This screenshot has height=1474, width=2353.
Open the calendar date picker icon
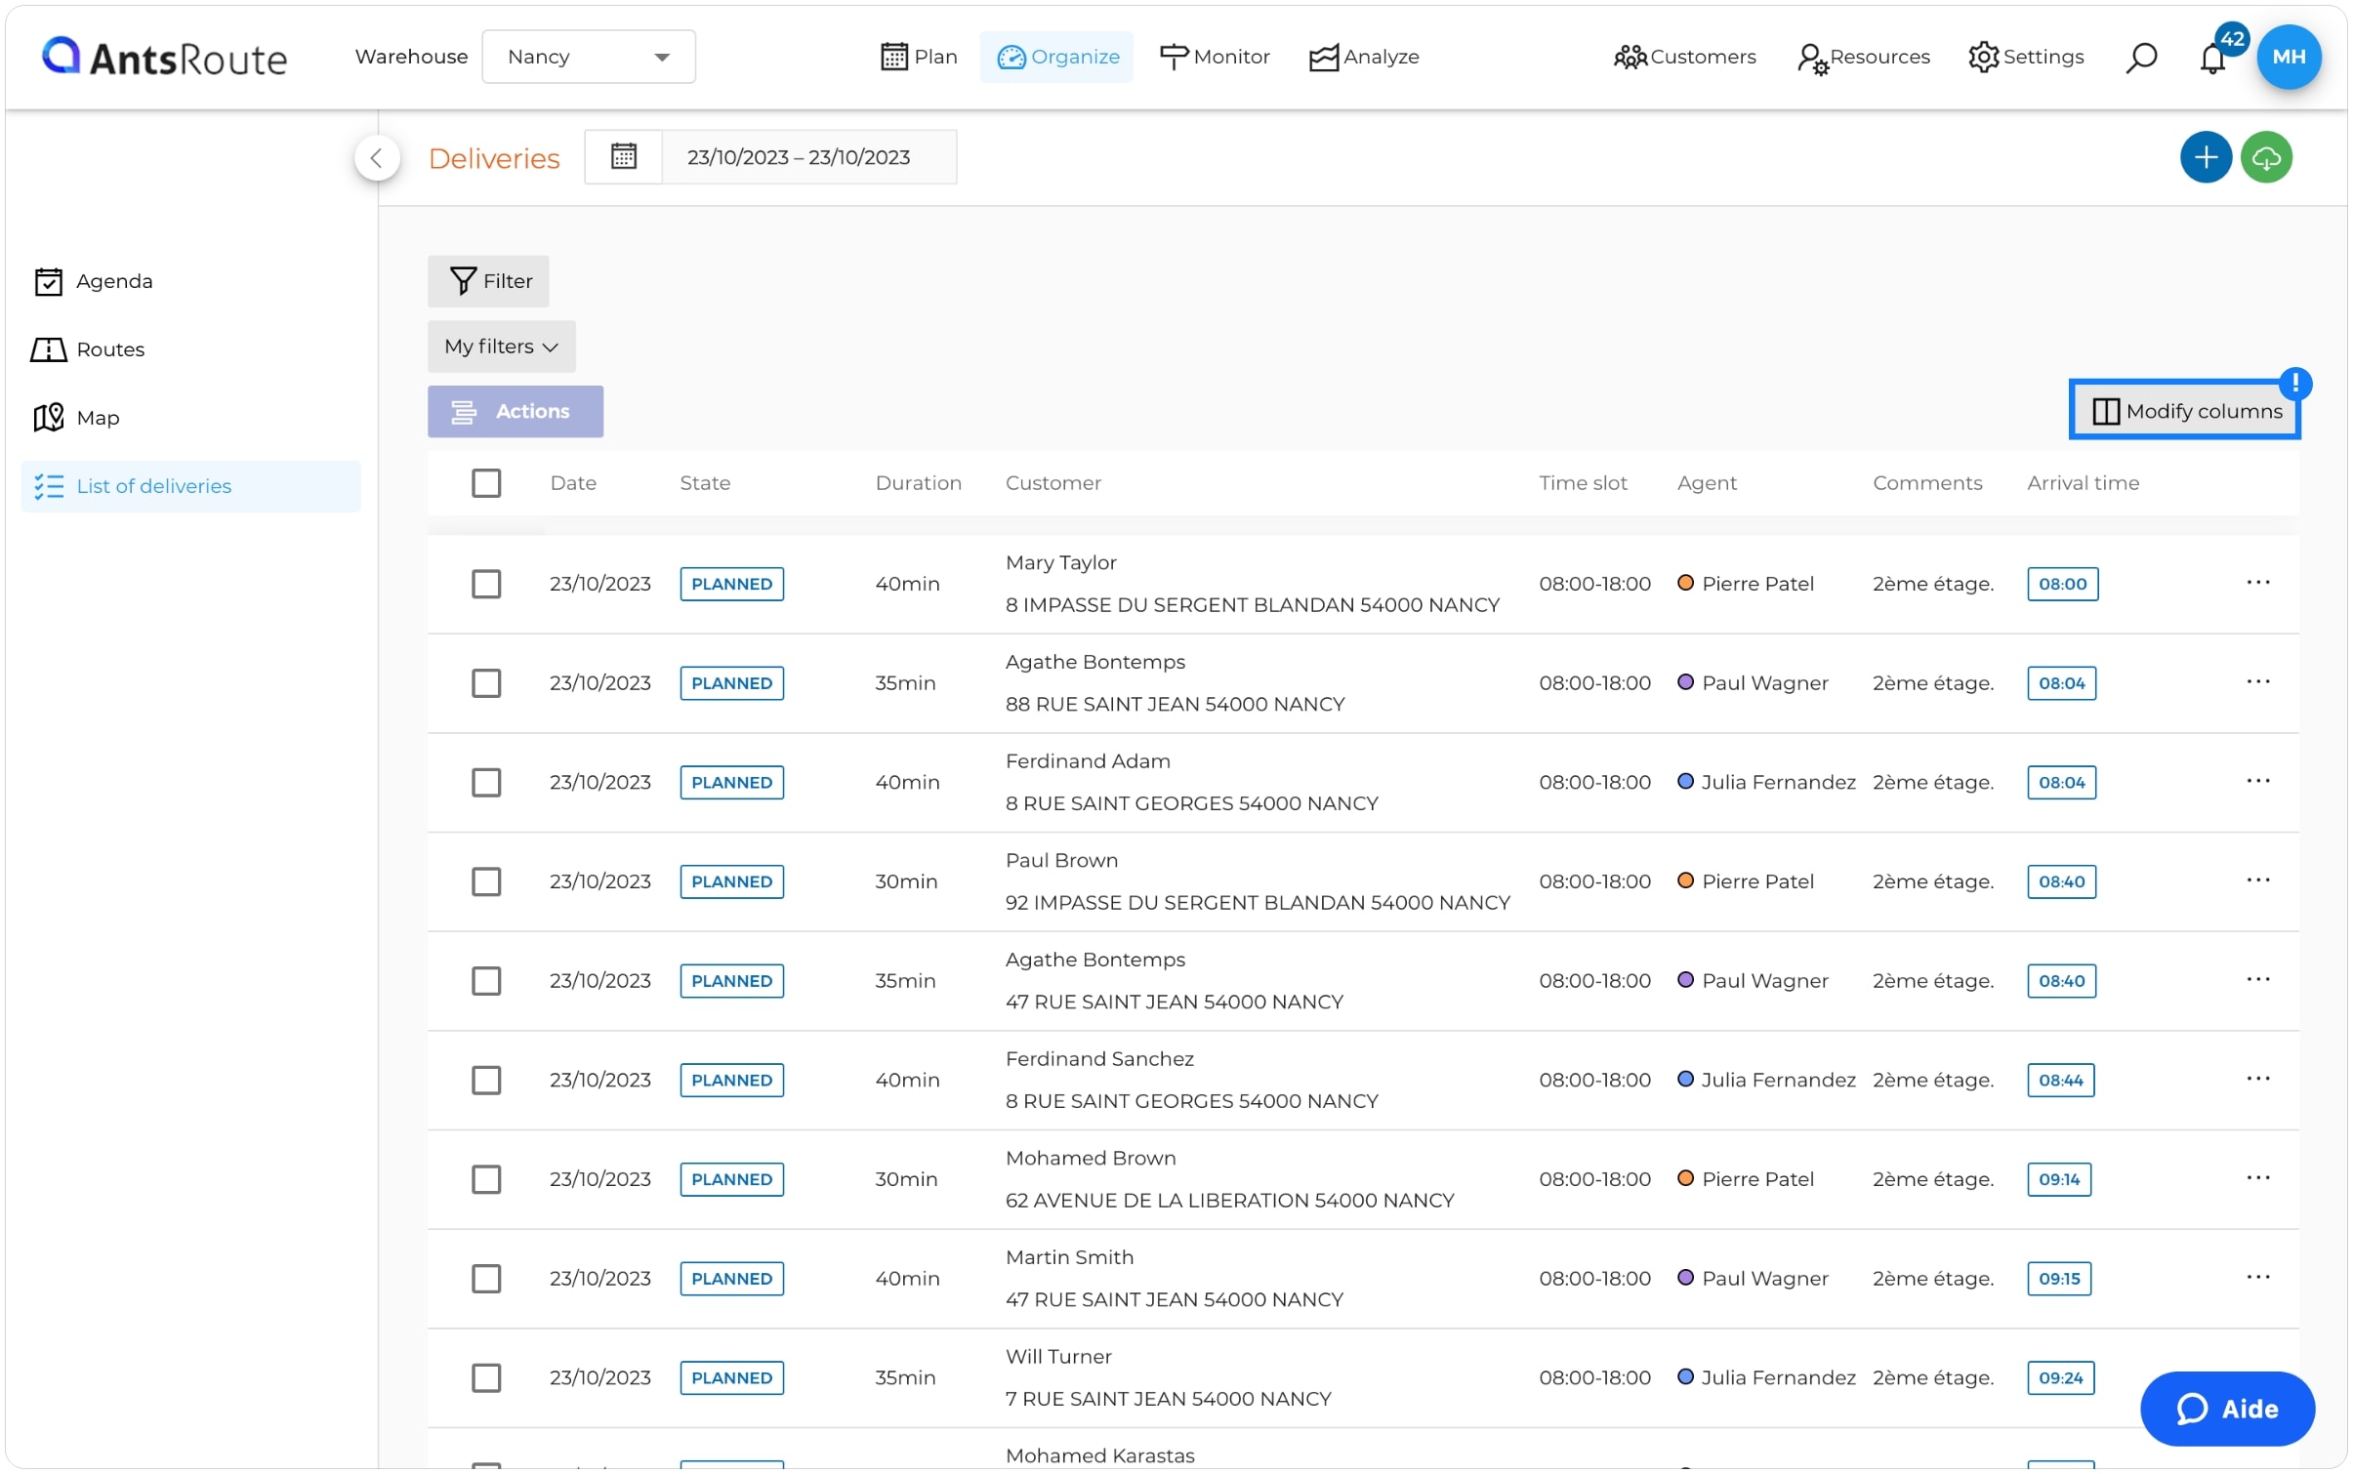[623, 156]
